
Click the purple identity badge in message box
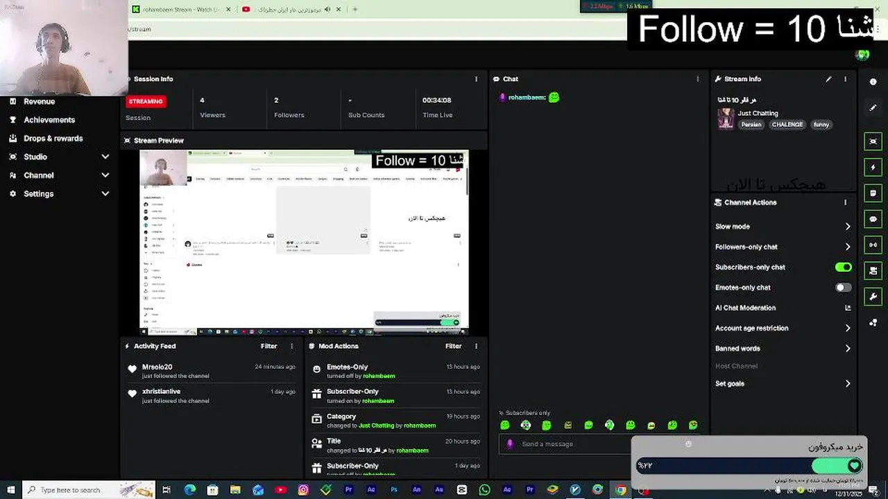point(511,444)
